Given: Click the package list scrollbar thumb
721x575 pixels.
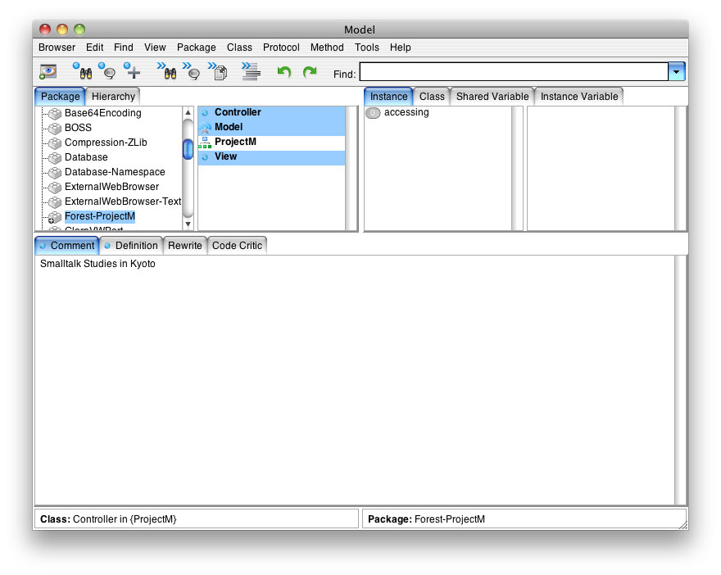Looking at the screenshot, I should pos(188,149).
